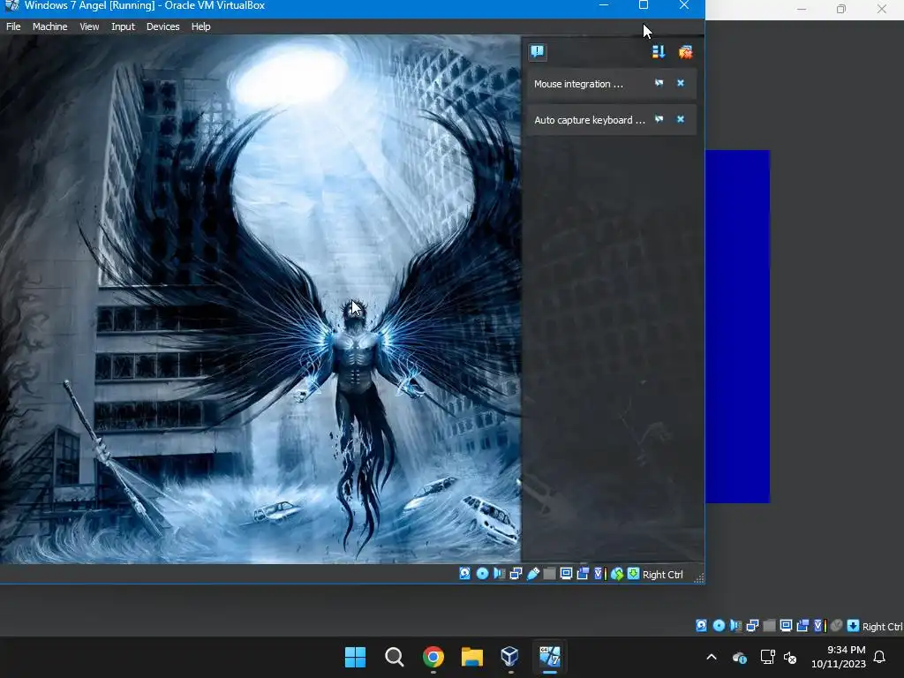Click the Right Ctrl label in the background VM status bar
This screenshot has width=904, height=678.
883,628
